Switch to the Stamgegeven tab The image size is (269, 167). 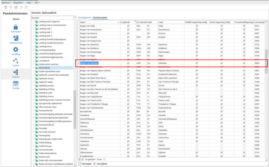85,17
